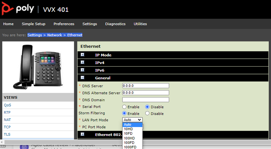Choose 10HD in the port mode list

(132, 129)
